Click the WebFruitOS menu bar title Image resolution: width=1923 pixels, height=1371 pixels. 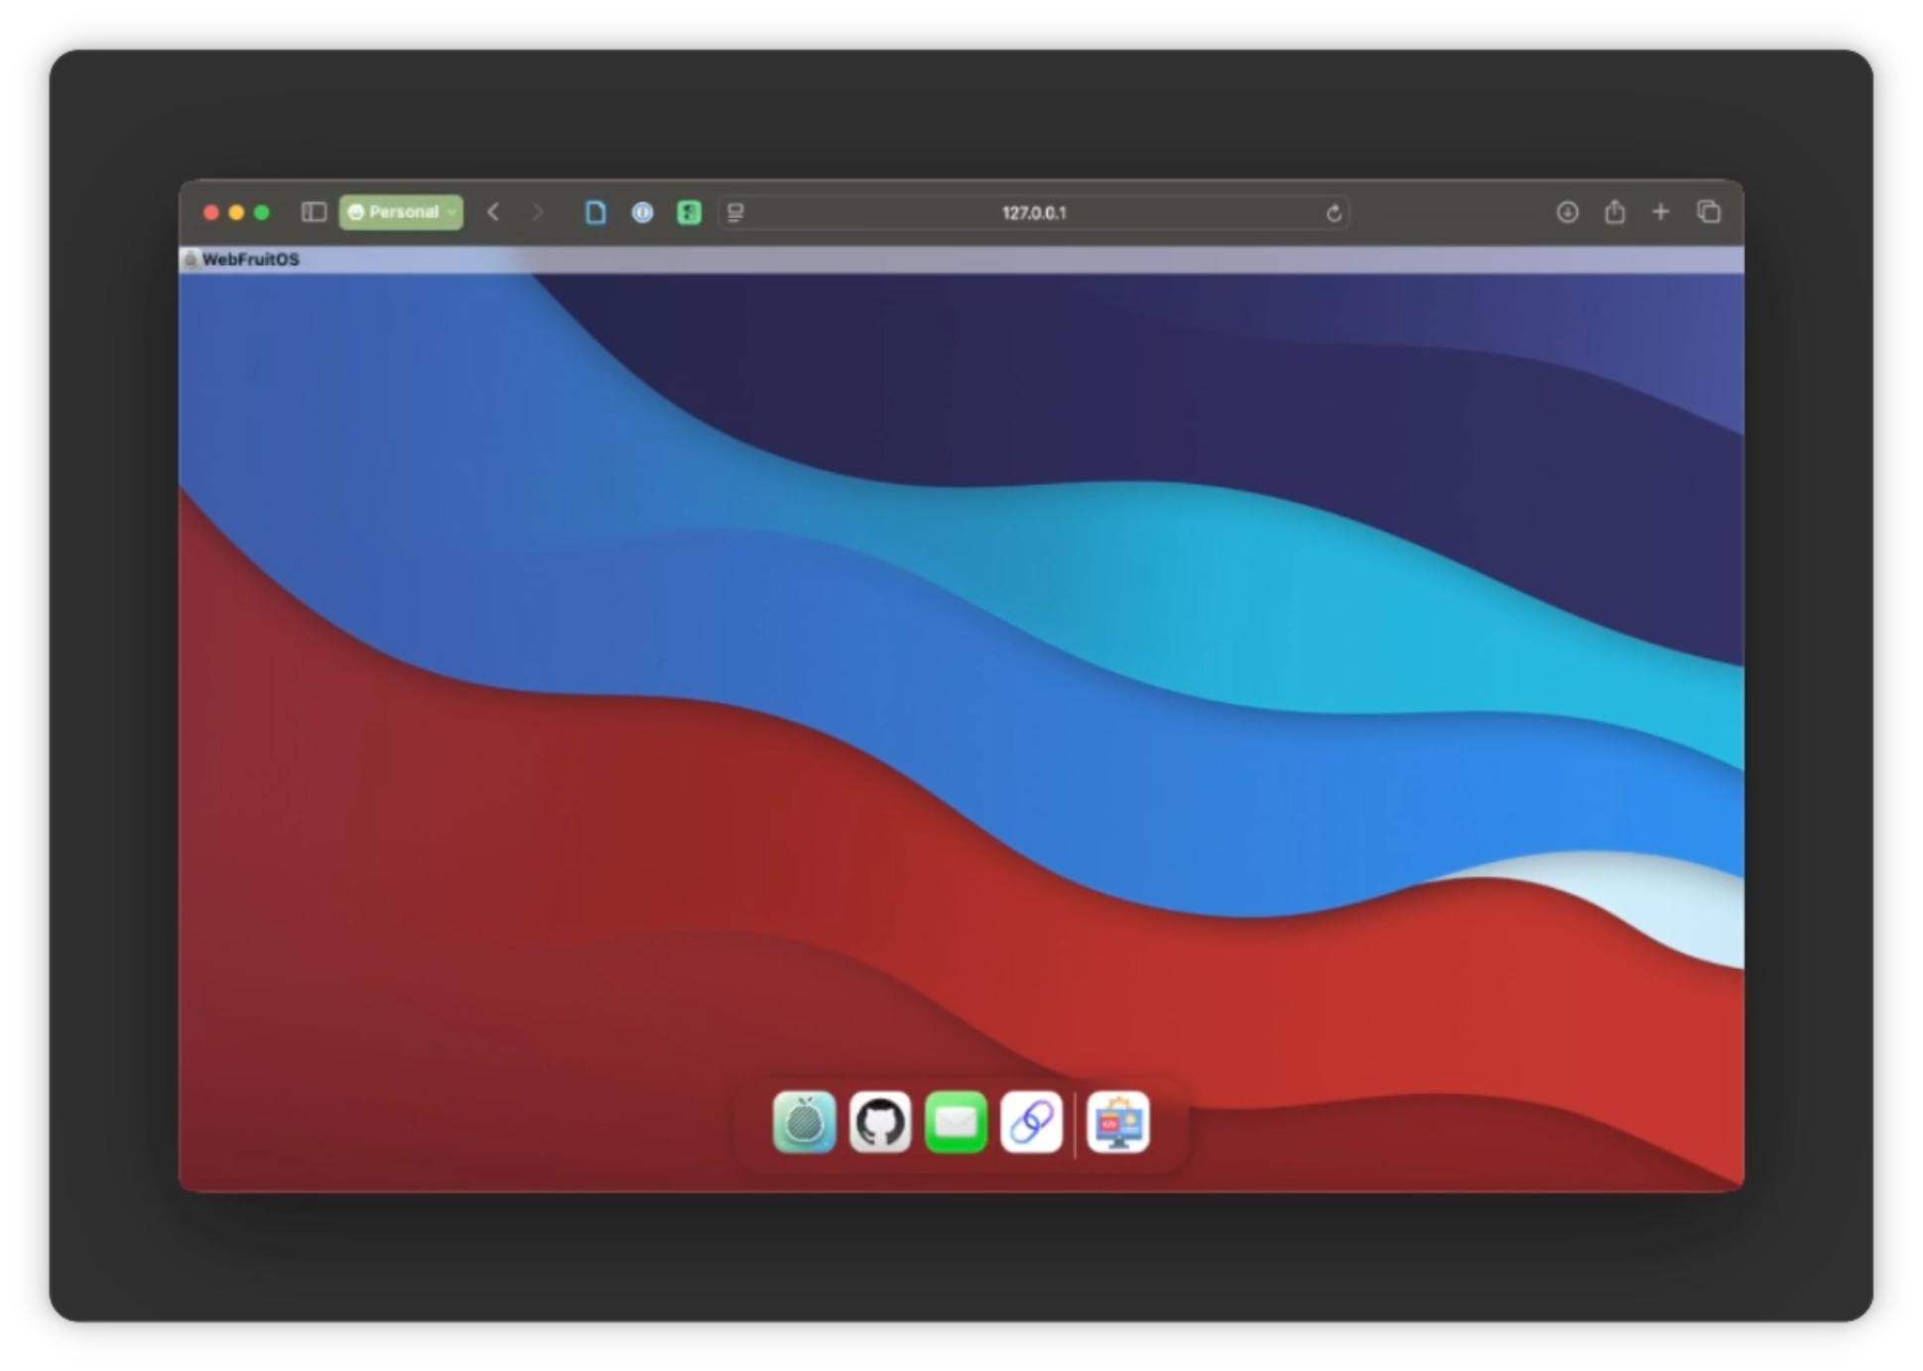click(x=250, y=259)
